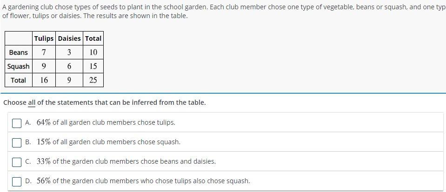Click the text "64% of all garden club members chose tulips"
The image size is (446, 192).
pos(106,123)
